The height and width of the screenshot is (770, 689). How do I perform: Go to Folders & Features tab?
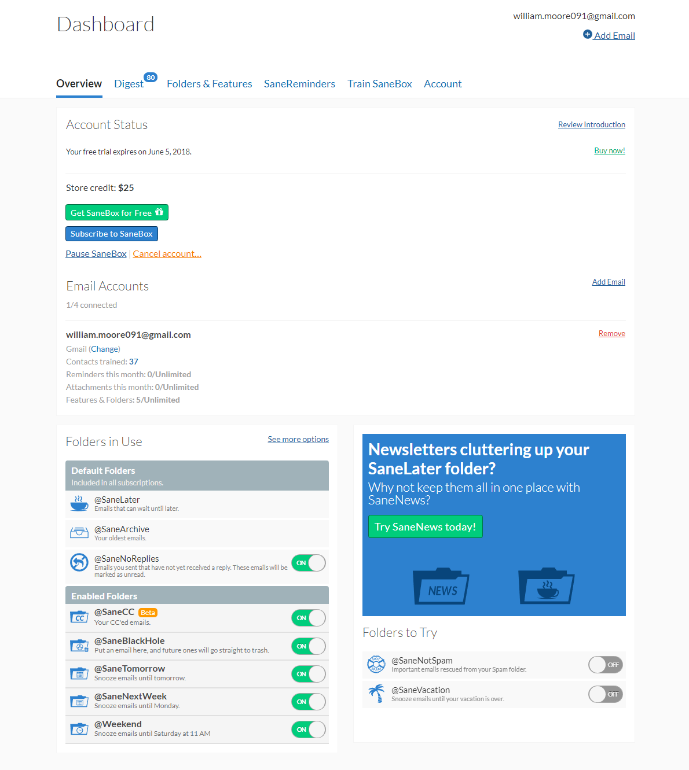[210, 84]
